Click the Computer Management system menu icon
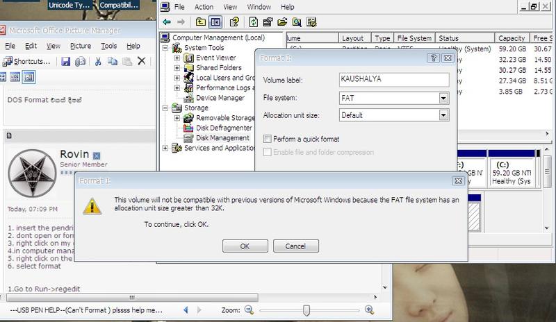 [165, 6]
